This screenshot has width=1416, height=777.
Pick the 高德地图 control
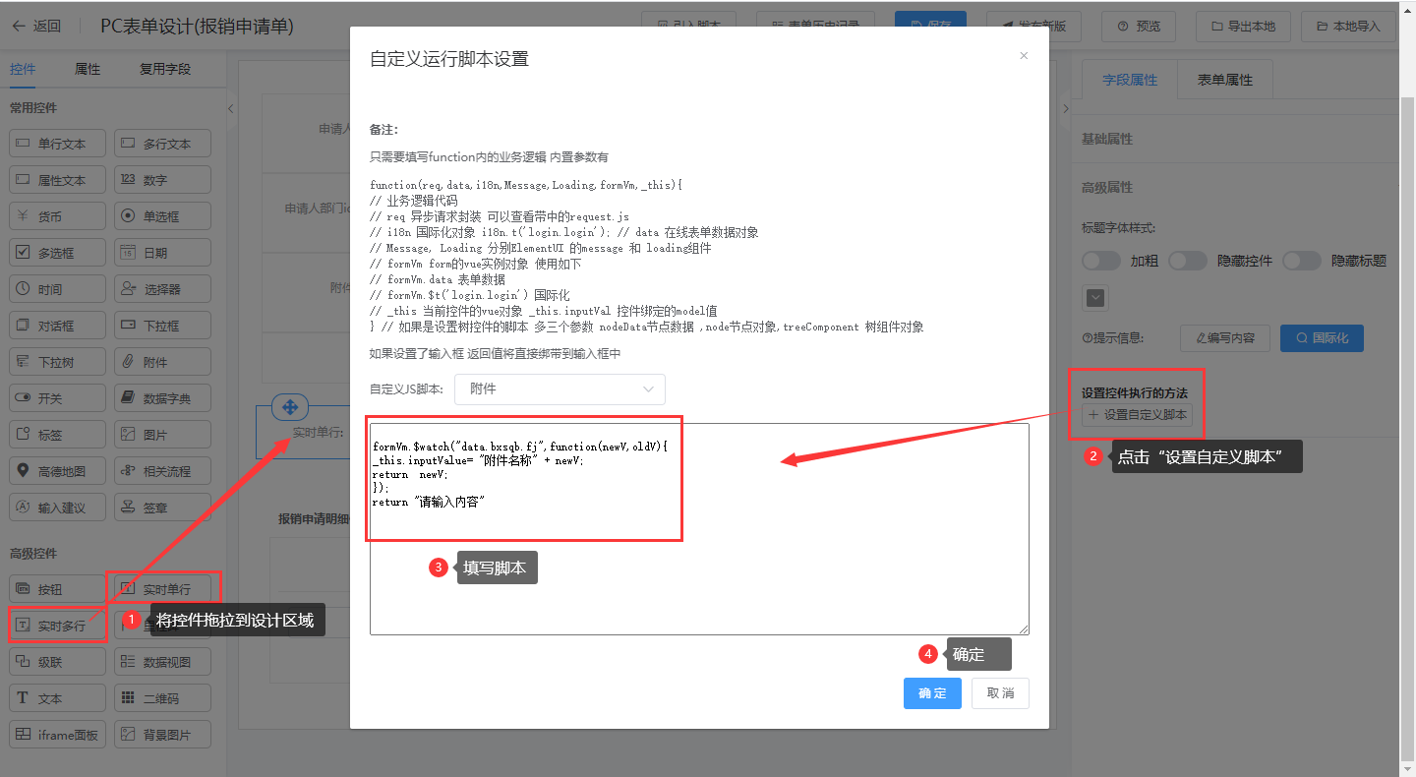(57, 471)
